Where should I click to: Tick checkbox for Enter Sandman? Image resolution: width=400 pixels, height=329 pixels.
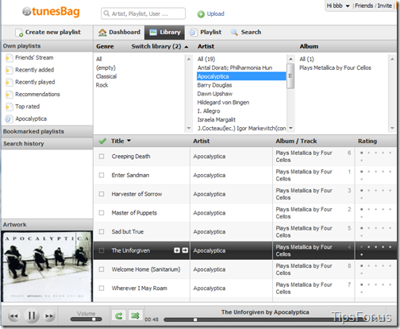[x=102, y=175]
